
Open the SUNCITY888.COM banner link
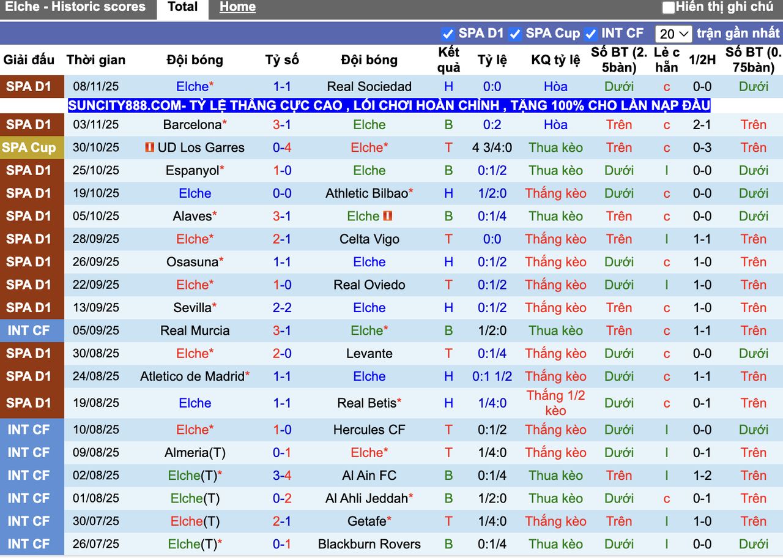pyautogui.click(x=389, y=105)
